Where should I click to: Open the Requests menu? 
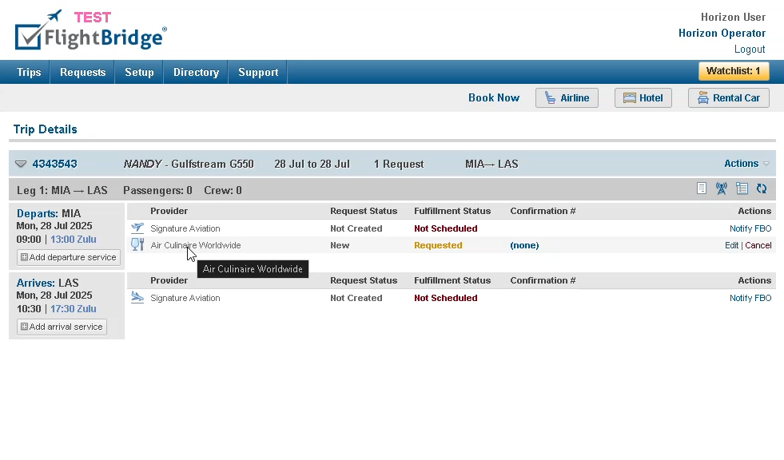82,73
